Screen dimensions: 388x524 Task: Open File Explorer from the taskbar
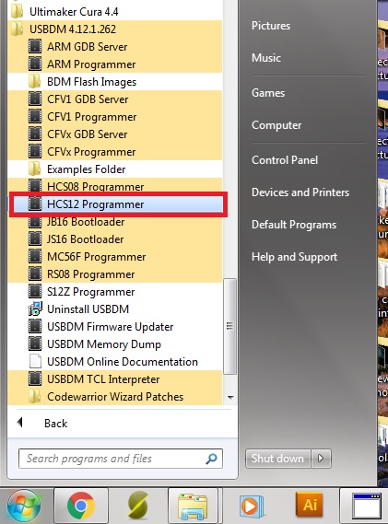193,507
